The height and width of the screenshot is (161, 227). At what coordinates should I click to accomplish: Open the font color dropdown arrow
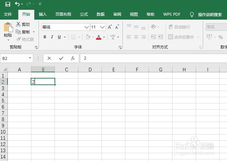coord(104,37)
